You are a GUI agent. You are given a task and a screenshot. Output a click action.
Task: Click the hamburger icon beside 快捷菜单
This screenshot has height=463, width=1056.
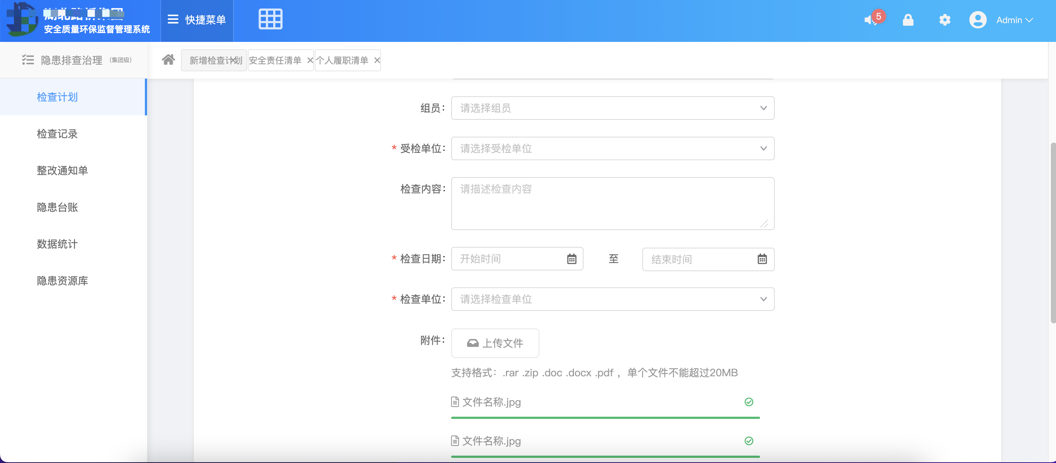[172, 19]
